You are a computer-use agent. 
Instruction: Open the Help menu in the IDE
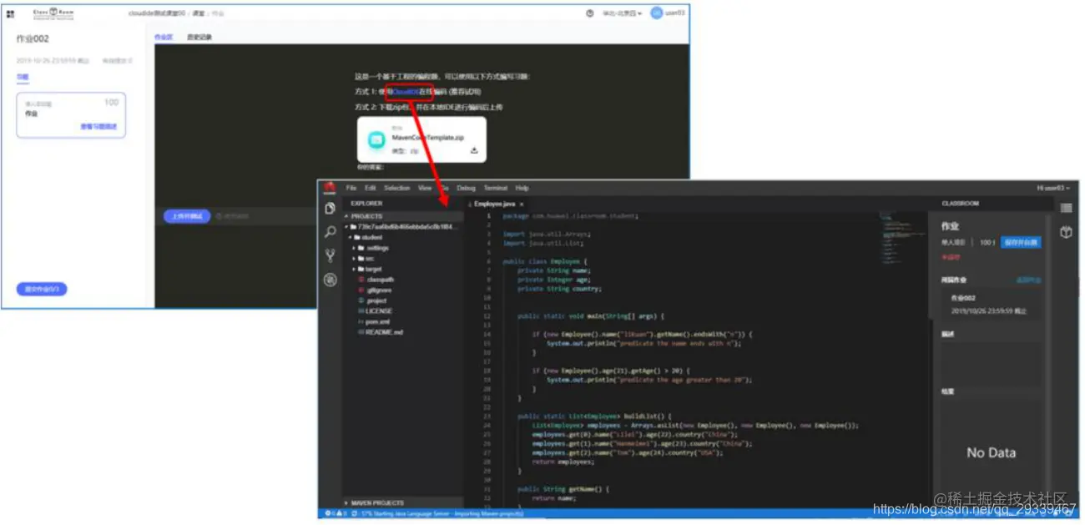[522, 188]
